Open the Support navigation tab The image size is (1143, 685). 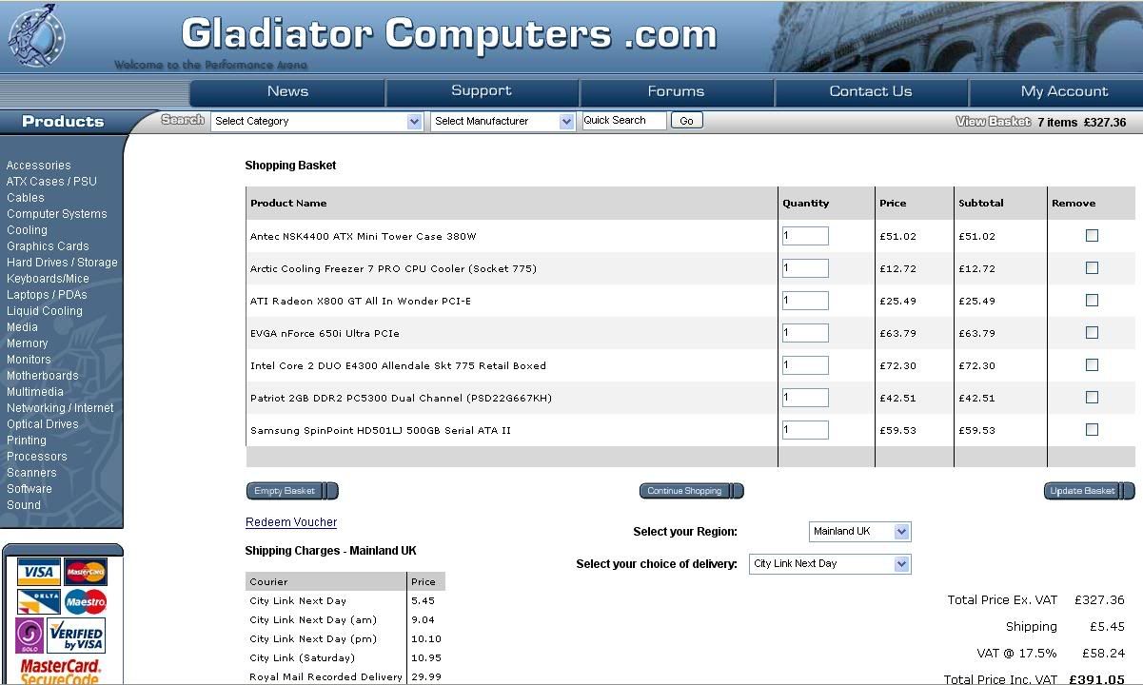(481, 91)
